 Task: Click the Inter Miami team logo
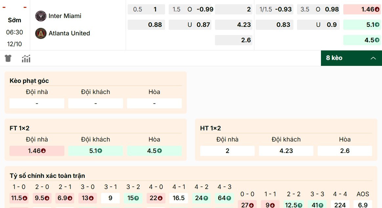tap(41, 16)
